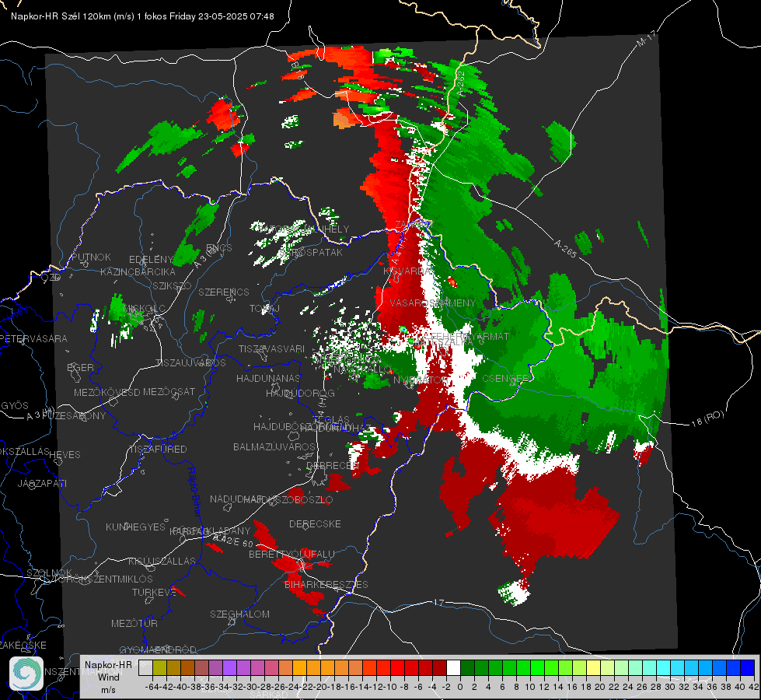
Task: Select the cyan legend swatch between 28 and 30
Action: tap(664, 667)
